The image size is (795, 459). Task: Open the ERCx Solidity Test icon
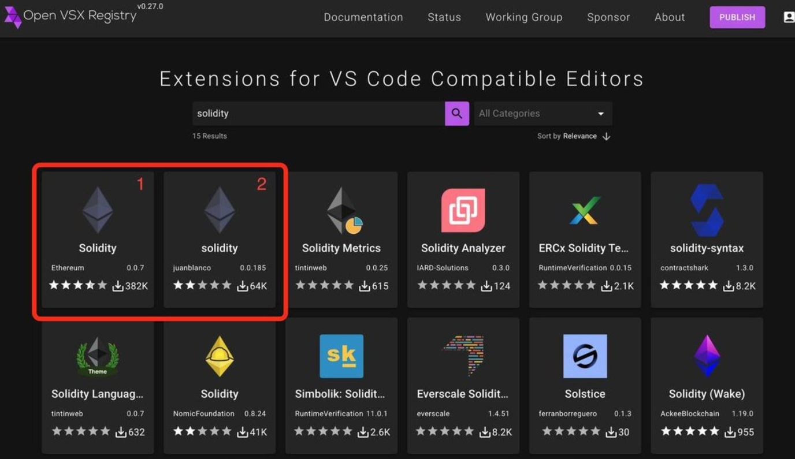click(585, 210)
